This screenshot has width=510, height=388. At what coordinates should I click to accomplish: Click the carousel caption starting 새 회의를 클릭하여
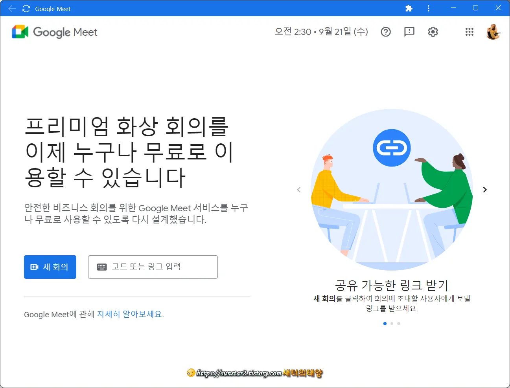point(392,304)
